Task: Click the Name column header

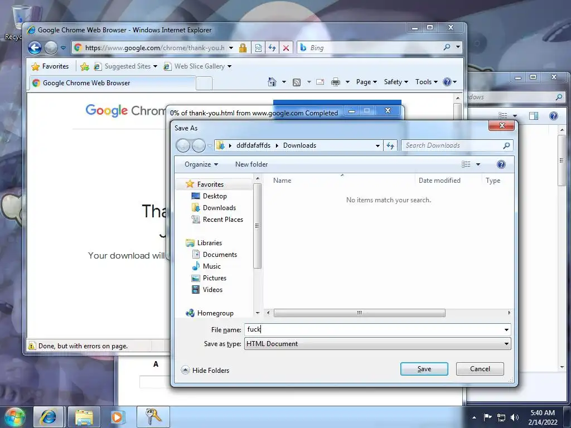Action: point(282,181)
